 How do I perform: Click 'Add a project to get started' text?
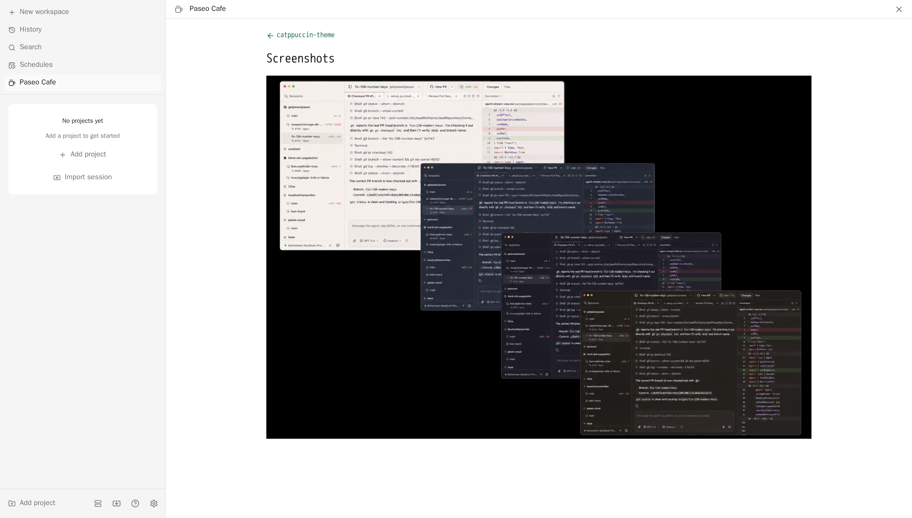click(83, 136)
